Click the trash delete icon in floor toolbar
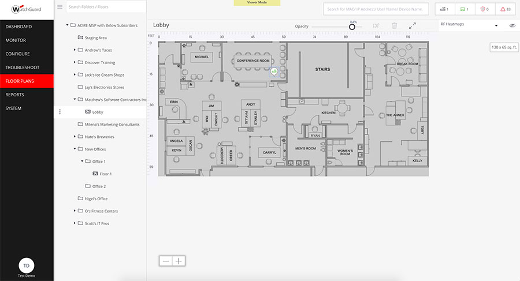520x281 pixels. [x=394, y=26]
